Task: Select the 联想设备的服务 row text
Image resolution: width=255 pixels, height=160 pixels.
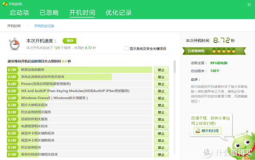Action: click(x=33, y=70)
